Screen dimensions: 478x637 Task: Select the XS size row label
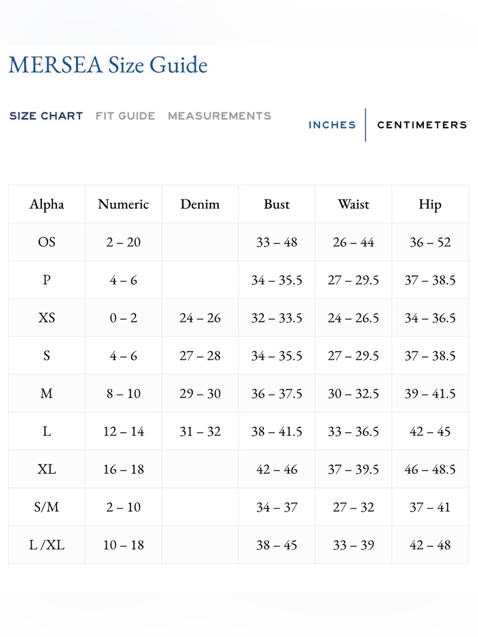[x=47, y=318]
